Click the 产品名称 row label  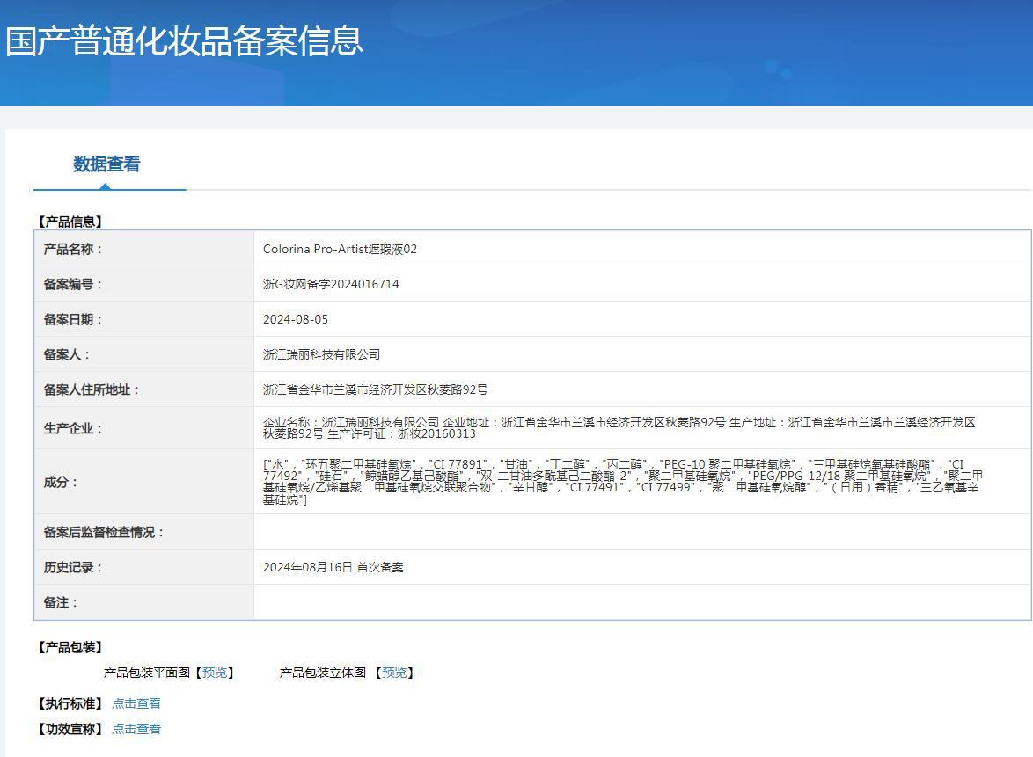click(x=73, y=249)
